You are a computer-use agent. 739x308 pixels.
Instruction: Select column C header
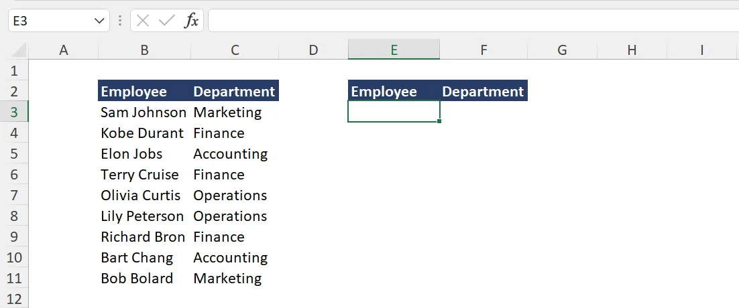point(235,50)
